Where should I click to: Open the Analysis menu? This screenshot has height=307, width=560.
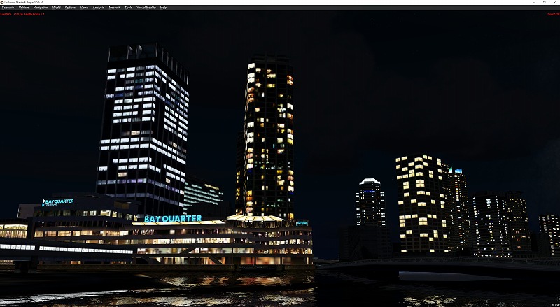click(x=99, y=8)
